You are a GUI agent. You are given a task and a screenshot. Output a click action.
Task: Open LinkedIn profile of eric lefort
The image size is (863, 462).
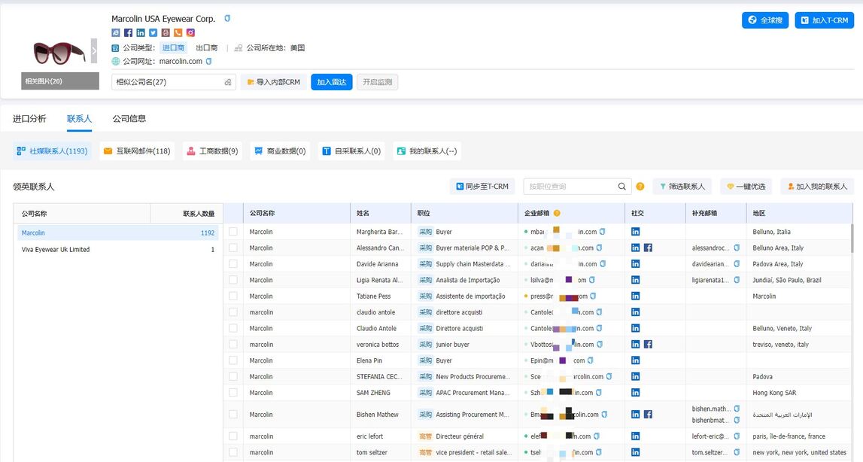[636, 436]
